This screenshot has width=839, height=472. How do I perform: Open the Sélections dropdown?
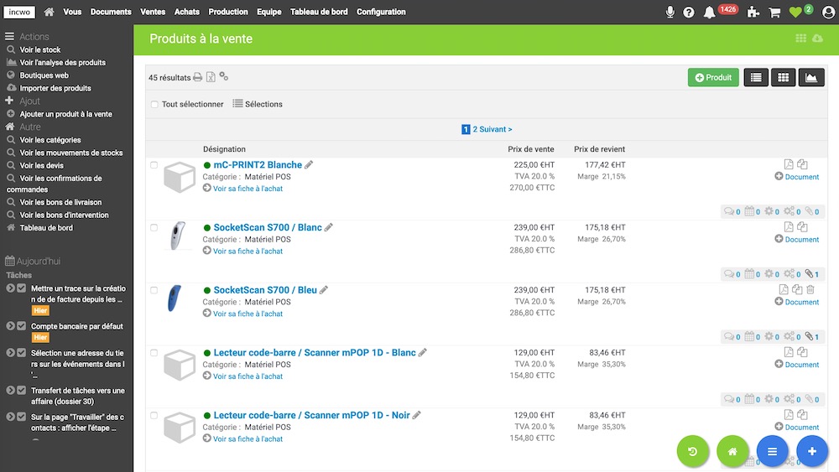258,104
